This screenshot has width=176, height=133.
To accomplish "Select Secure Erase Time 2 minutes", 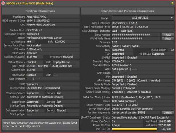I will [117, 92].
